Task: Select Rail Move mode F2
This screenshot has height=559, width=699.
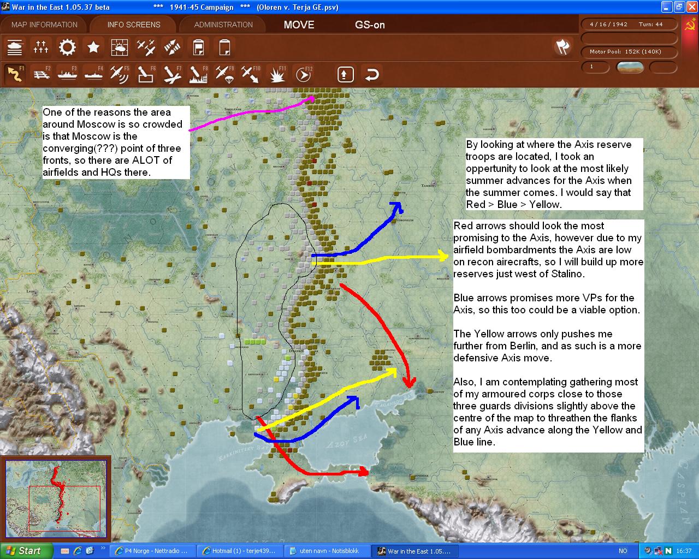Action: pos(41,74)
